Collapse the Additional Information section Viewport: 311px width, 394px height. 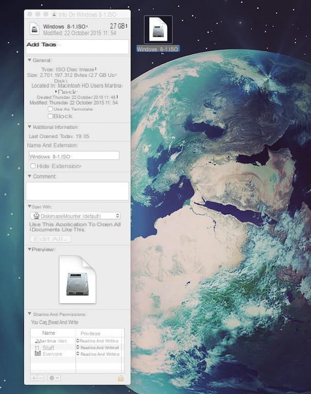point(30,127)
